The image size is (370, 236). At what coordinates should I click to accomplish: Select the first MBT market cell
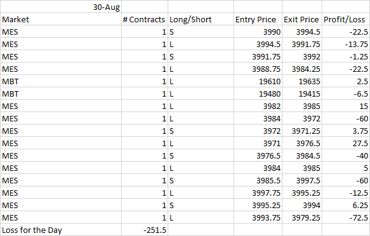click(61, 81)
